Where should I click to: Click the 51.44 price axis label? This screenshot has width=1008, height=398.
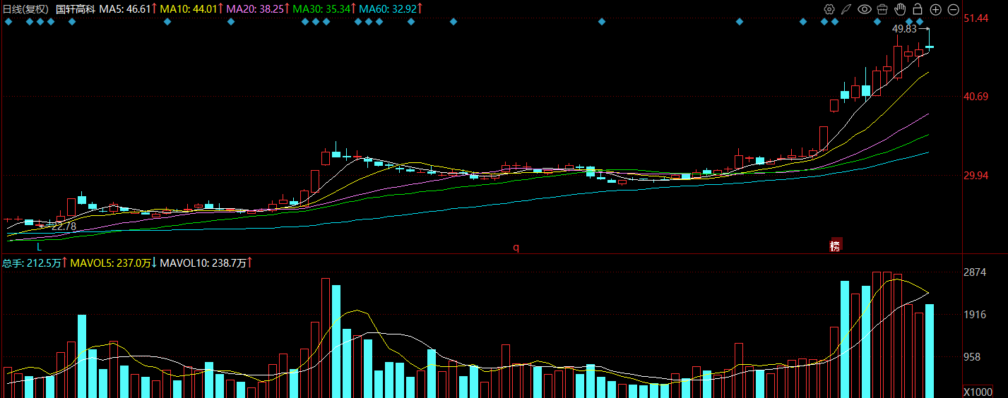(x=976, y=18)
